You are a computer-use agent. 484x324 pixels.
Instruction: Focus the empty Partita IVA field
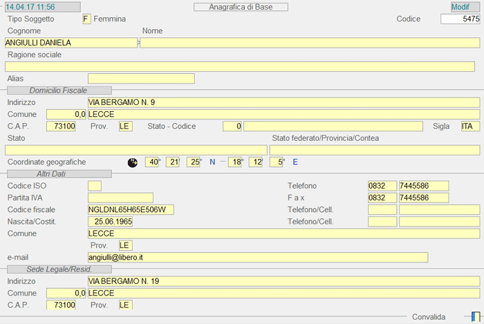click(120, 198)
